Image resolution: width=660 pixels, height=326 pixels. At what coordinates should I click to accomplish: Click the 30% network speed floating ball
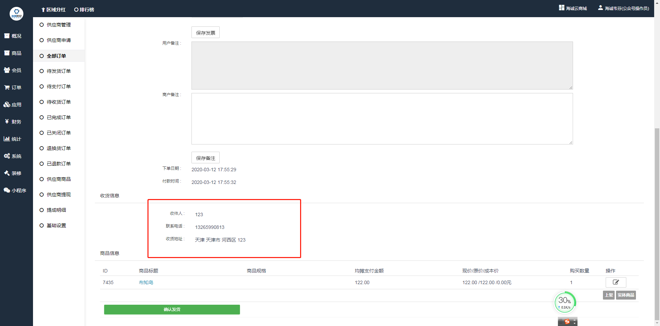[565, 302]
